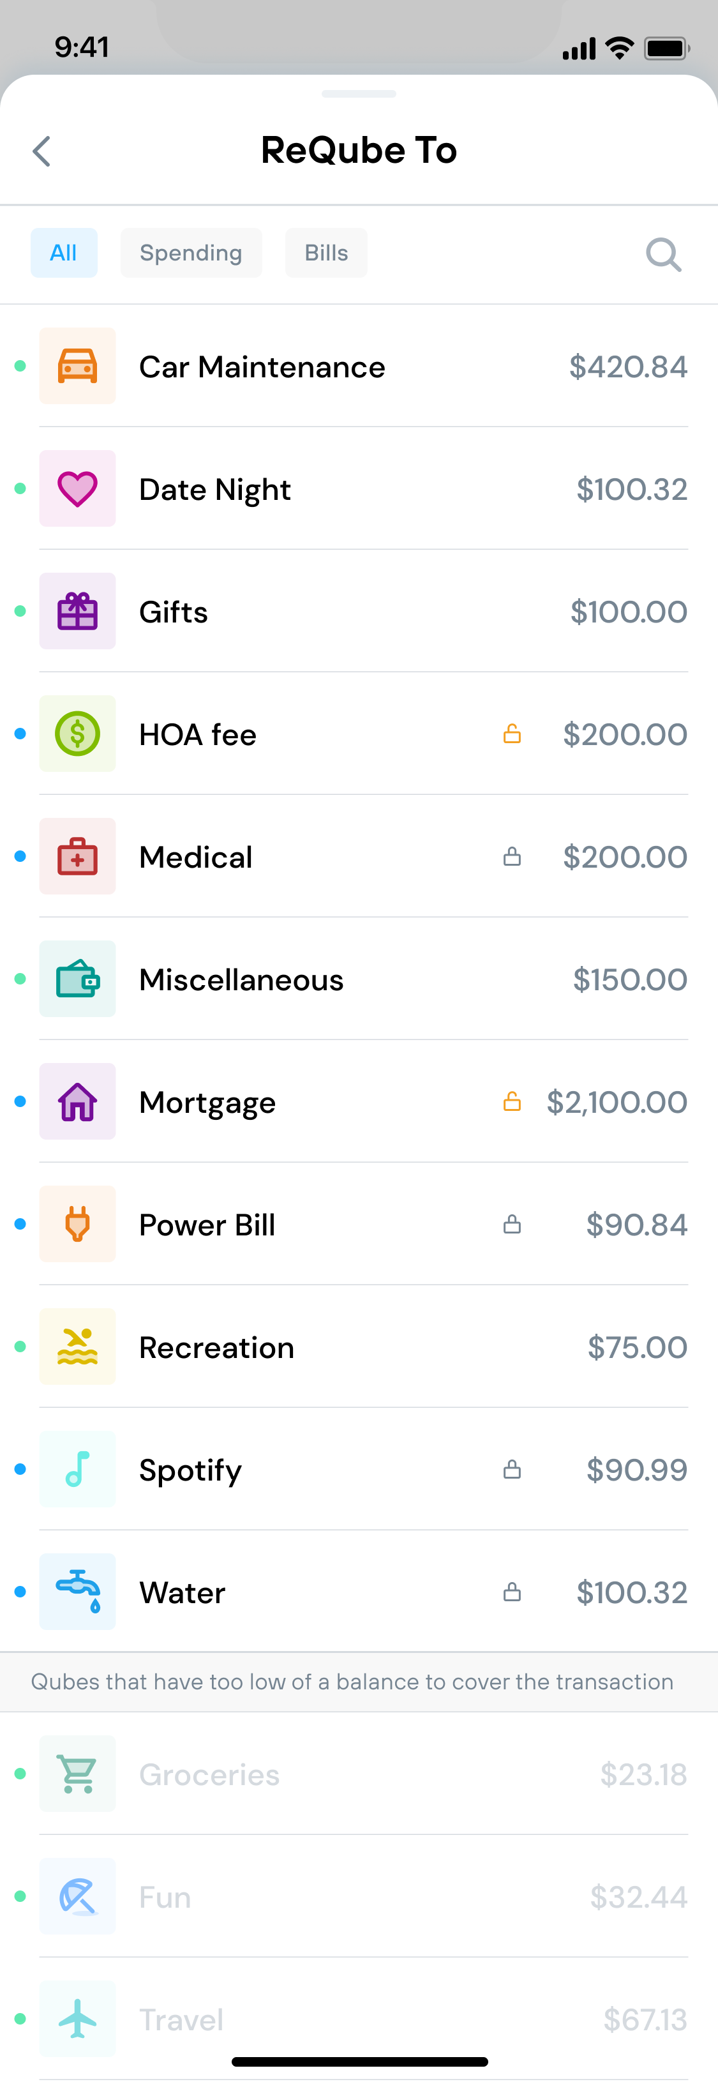Select the All filter tab

(x=64, y=253)
